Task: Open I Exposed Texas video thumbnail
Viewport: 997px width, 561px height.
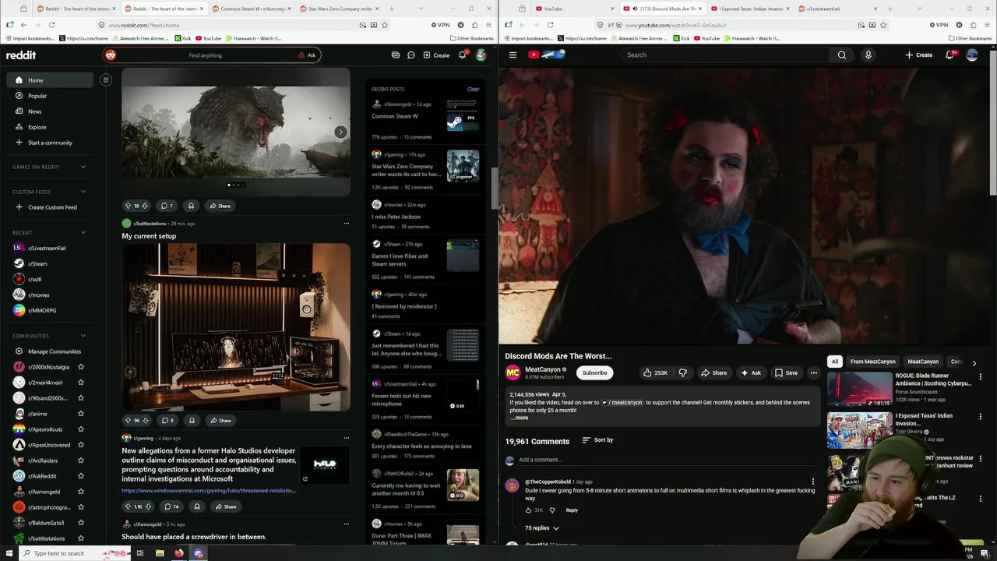Action: pos(859,430)
